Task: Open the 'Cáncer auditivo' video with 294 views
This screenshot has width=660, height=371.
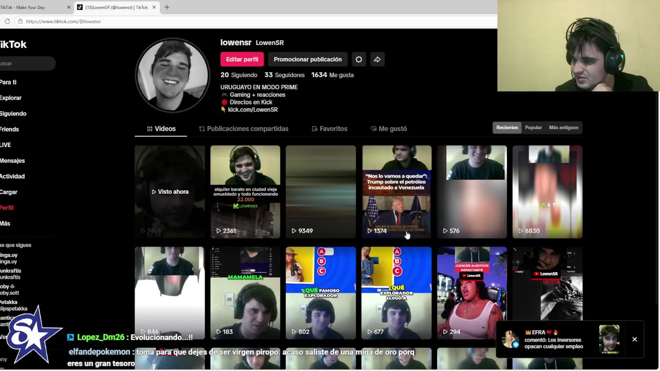Action: click(472, 293)
